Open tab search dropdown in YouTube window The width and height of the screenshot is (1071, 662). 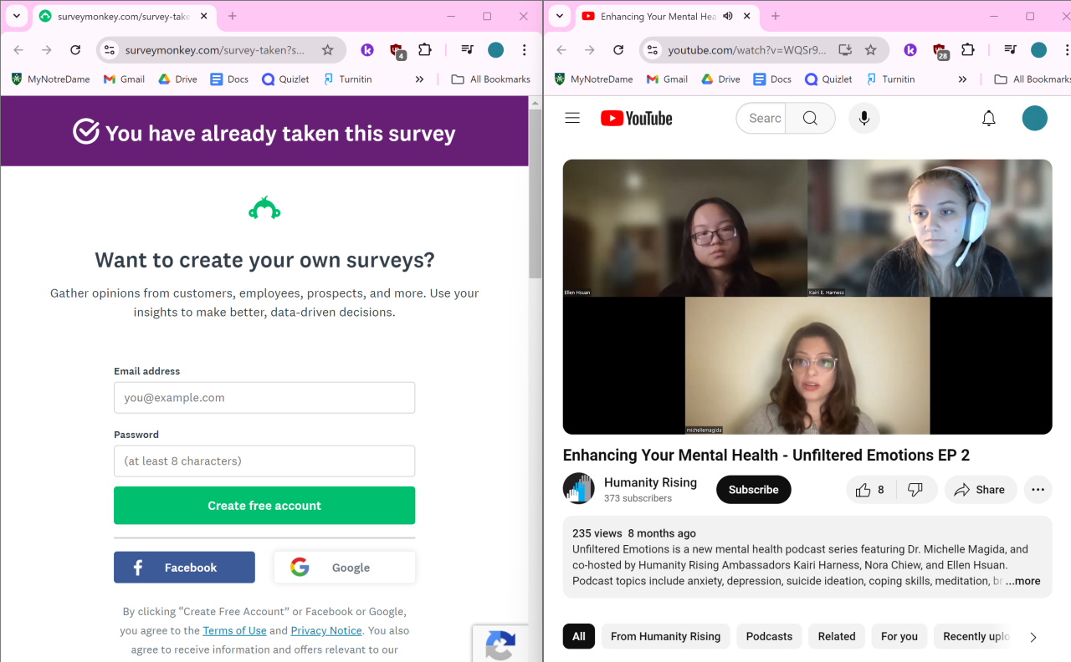click(560, 16)
